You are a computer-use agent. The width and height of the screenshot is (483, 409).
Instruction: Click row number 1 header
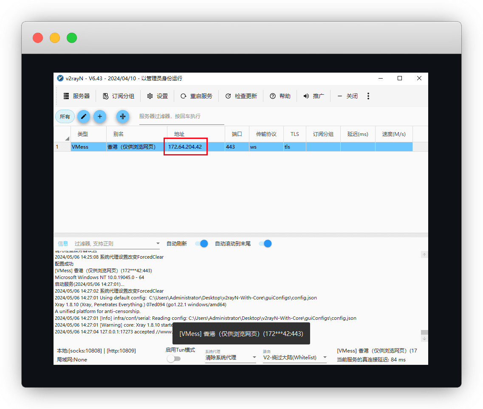[62, 147]
